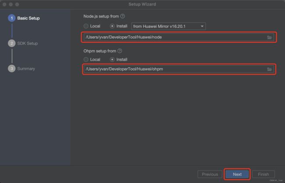Select the step 2 SDK Setup circle

coord(12,43)
